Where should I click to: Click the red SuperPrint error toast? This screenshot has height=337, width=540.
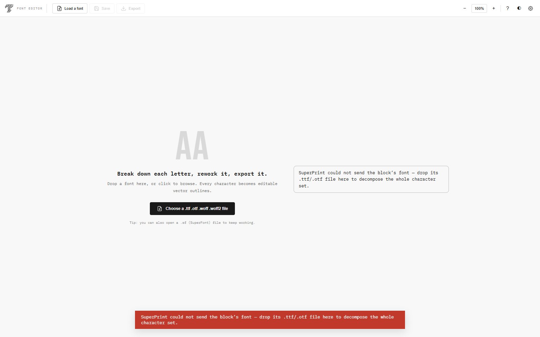(x=270, y=320)
